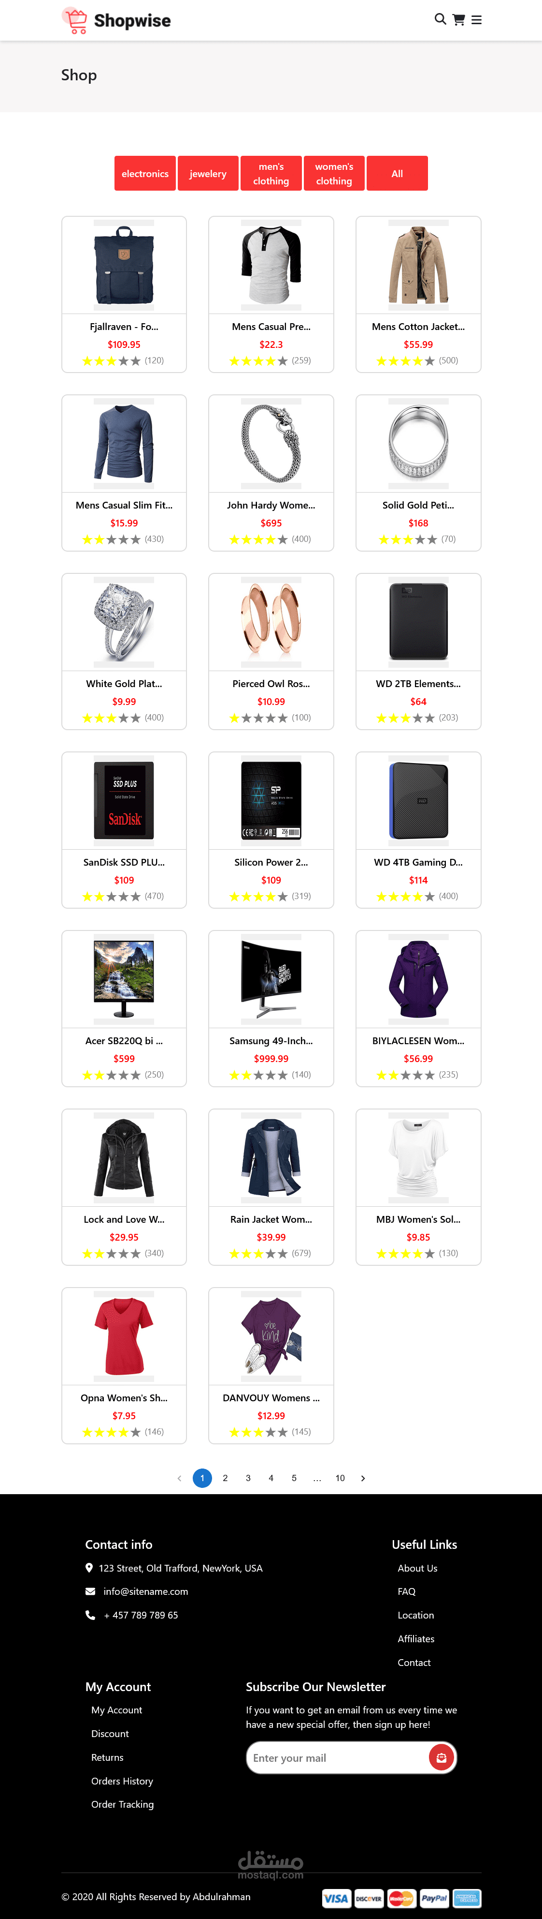Open the About Us link
Viewport: 542px width, 1919px height.
pos(417,1568)
